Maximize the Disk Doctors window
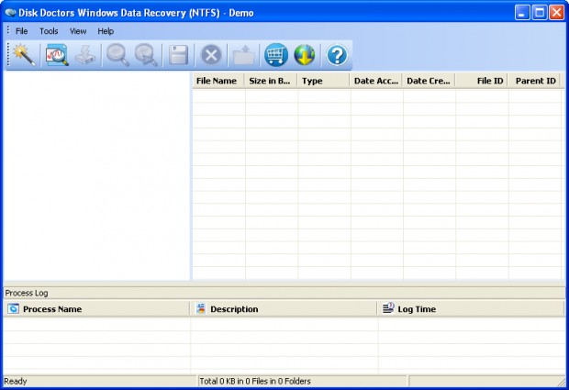The height and width of the screenshot is (390, 569). point(540,13)
